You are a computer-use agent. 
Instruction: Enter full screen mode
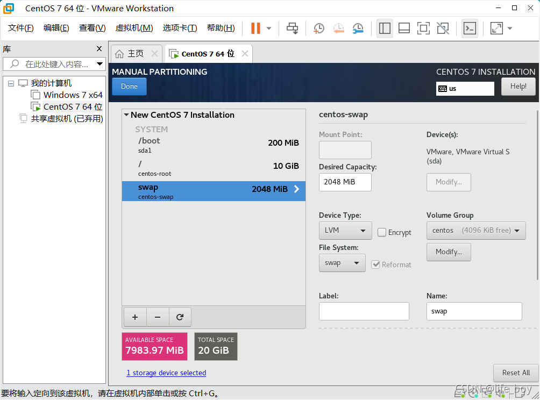(423, 28)
